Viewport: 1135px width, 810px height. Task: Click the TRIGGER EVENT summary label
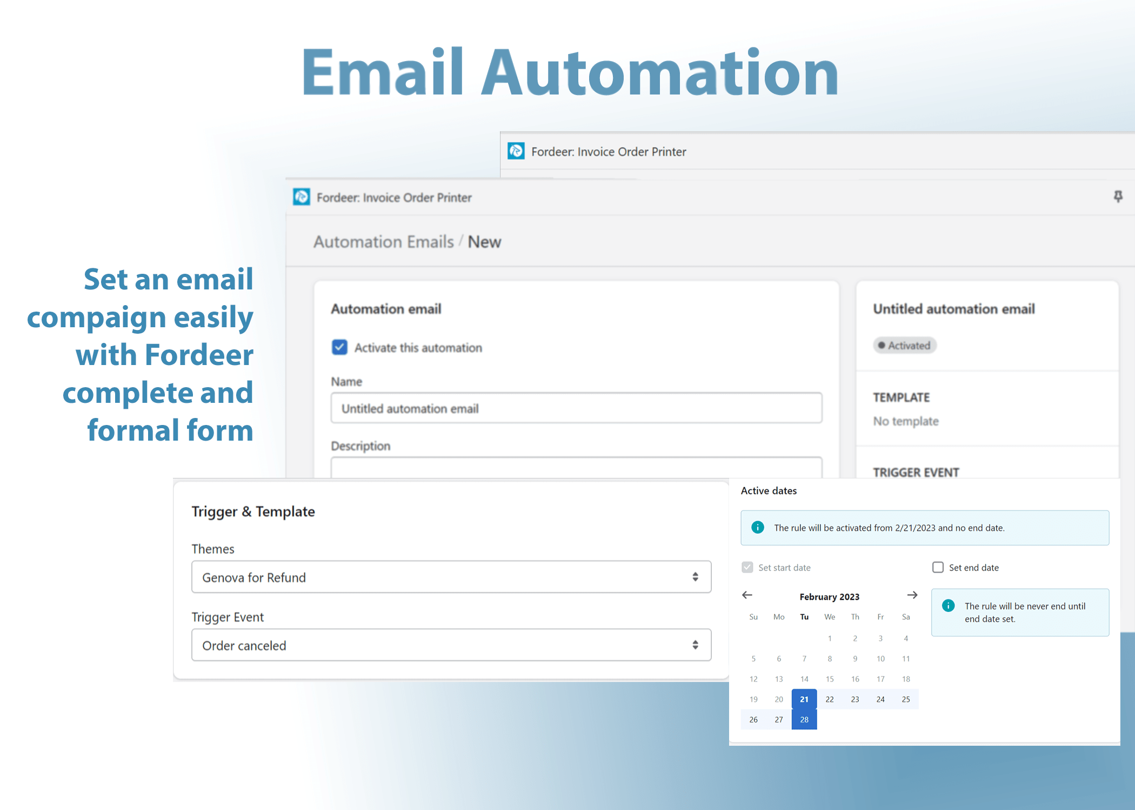pyautogui.click(x=916, y=473)
